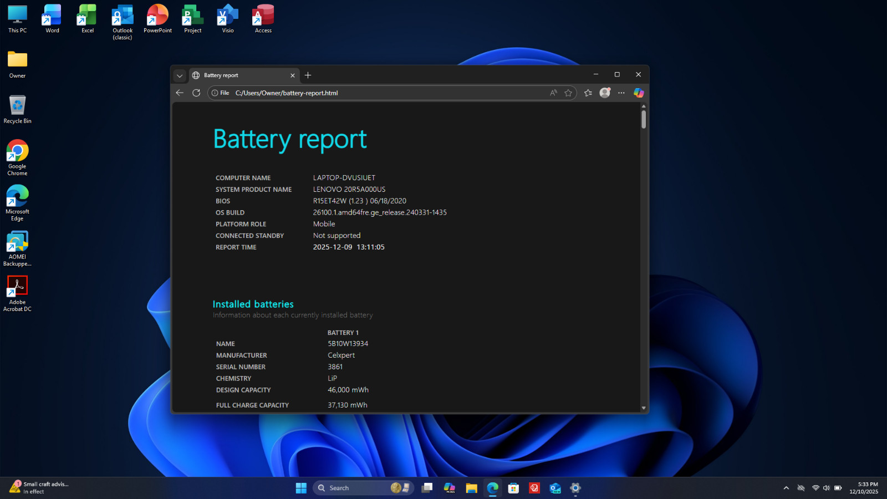Open Task View on the taskbar
Screen dimensions: 887x499
coord(427,488)
